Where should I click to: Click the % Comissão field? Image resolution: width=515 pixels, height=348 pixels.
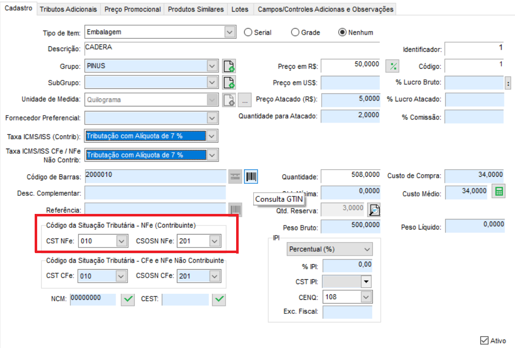click(474, 117)
